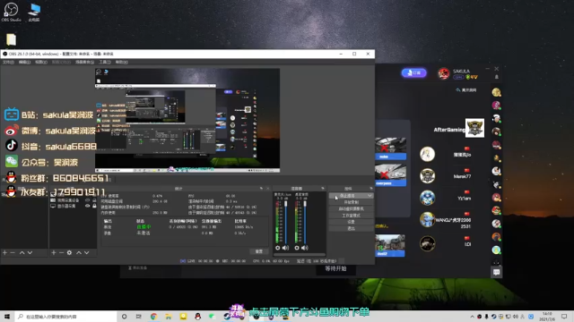Viewport: 574px width, 322px height.
Task: Open source properties with the gear icon
Action: (69, 252)
